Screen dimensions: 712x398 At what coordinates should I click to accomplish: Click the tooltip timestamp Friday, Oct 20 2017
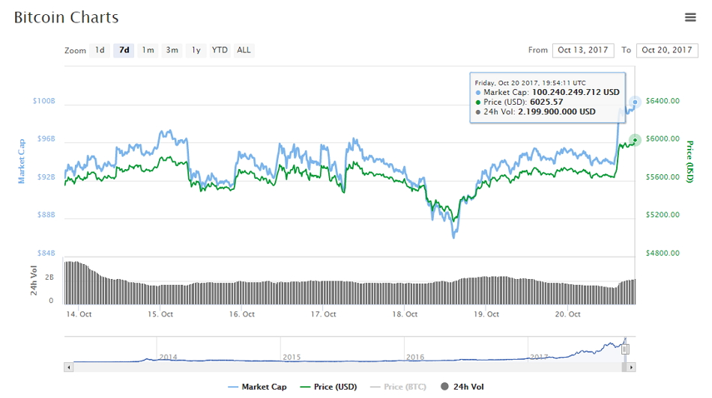tap(531, 83)
